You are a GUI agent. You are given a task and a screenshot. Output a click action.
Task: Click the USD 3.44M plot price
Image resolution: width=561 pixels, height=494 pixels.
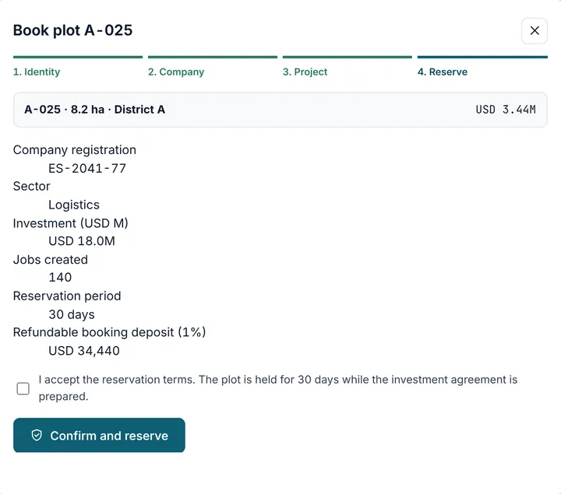[506, 109]
